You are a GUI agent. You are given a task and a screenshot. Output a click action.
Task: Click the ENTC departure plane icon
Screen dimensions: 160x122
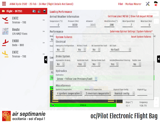[x=5, y=20]
